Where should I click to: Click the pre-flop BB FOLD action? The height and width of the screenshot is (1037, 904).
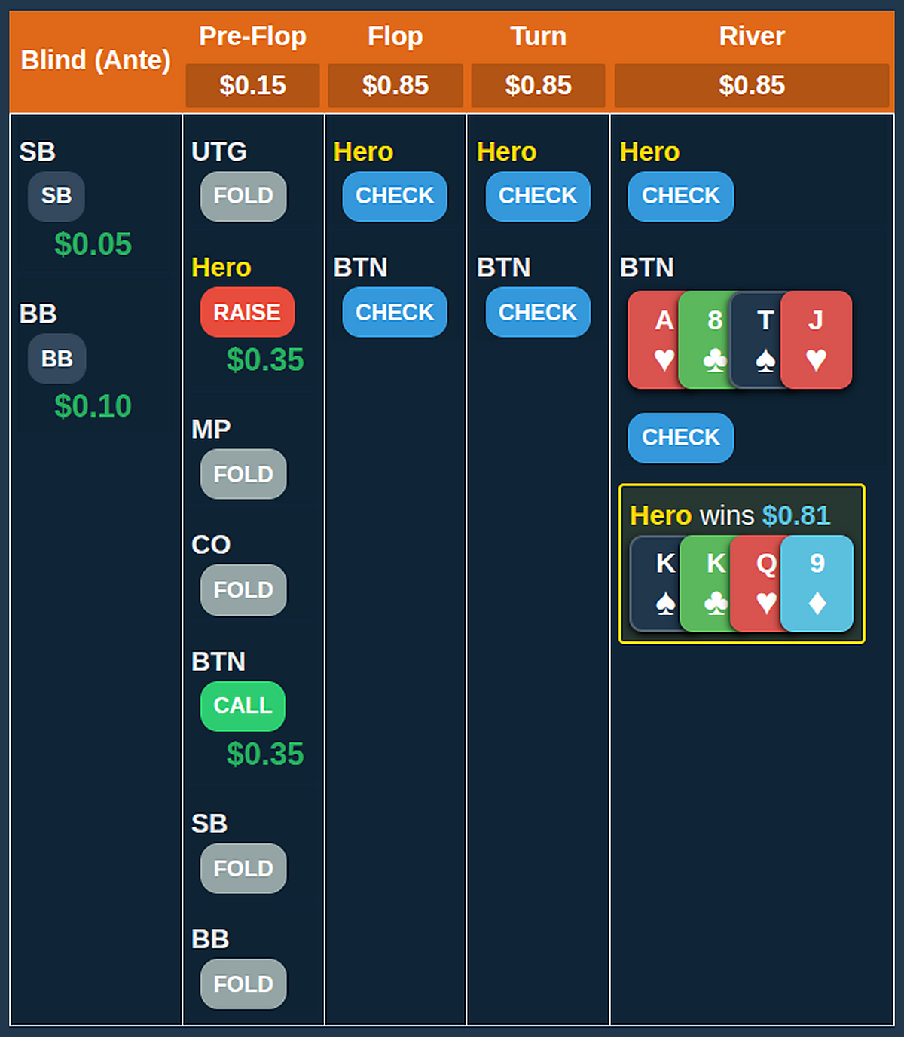(x=243, y=983)
